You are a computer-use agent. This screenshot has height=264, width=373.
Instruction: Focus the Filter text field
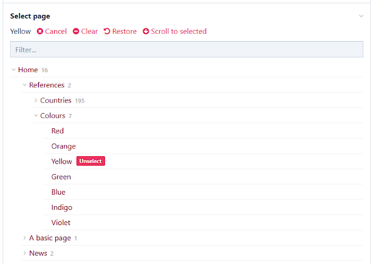(186, 49)
